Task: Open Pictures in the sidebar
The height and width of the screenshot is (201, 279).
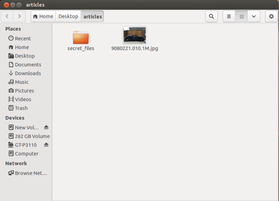Action: coord(27,90)
